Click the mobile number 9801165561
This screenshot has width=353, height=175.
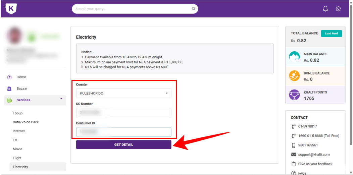tap(308, 145)
